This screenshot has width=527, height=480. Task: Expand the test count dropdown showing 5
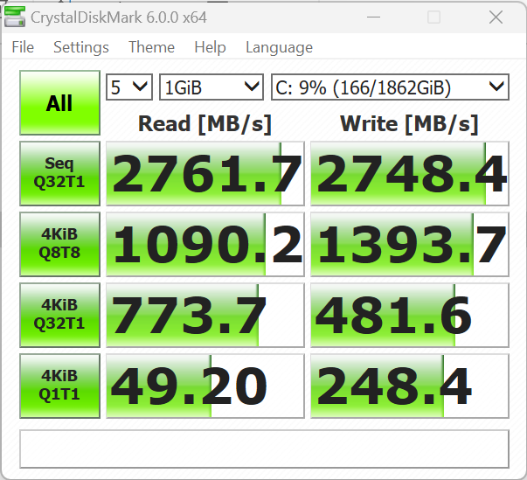pos(129,87)
